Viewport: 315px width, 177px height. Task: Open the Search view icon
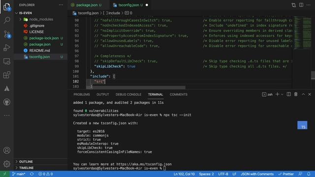coord(7,20)
